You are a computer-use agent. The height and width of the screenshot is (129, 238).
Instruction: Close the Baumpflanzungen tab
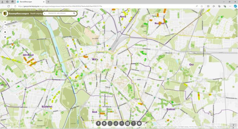click(x=44, y=2)
